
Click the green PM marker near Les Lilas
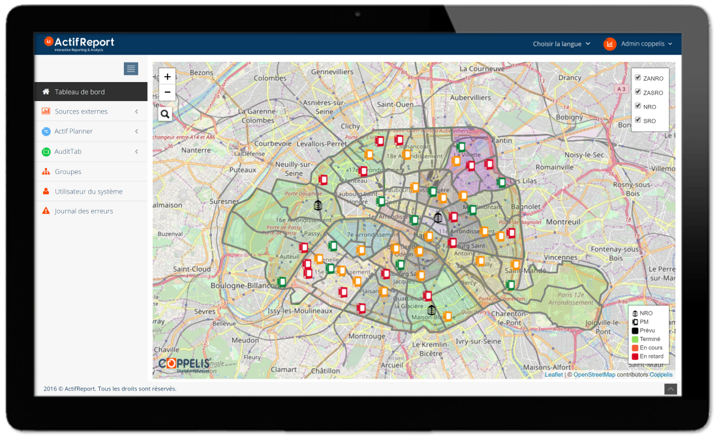coord(501,182)
